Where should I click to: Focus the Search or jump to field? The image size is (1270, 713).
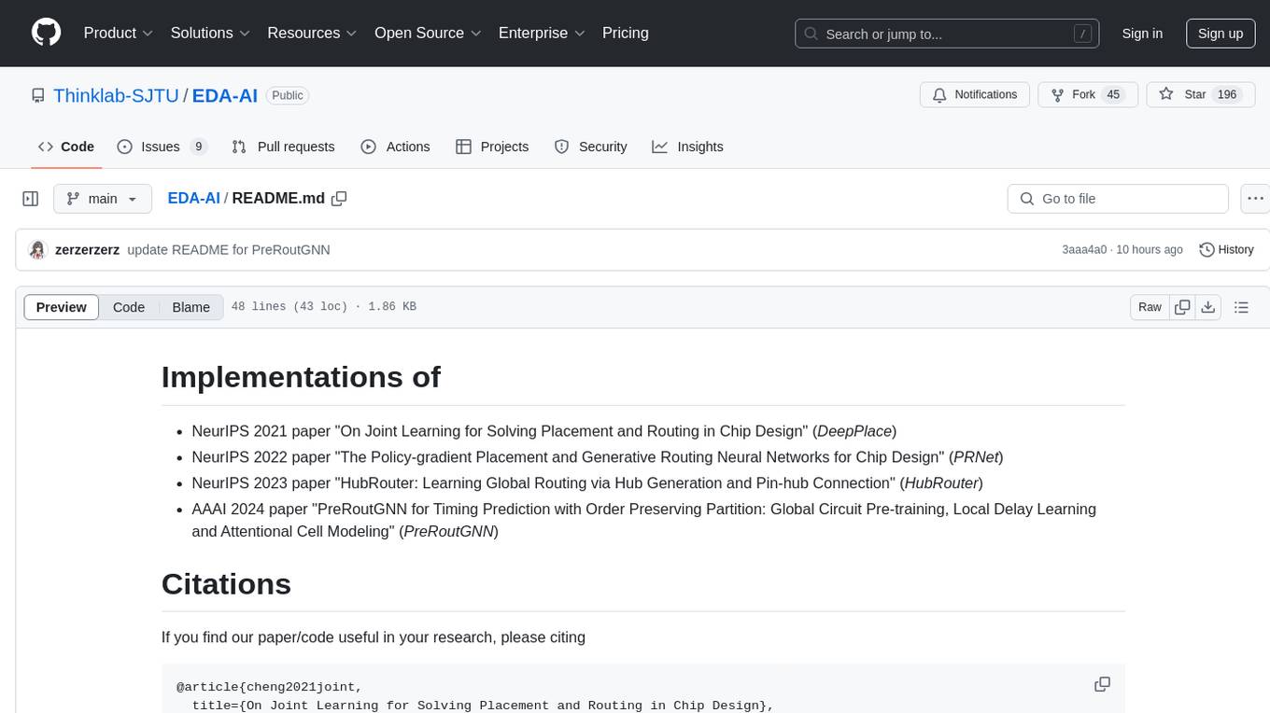click(949, 34)
